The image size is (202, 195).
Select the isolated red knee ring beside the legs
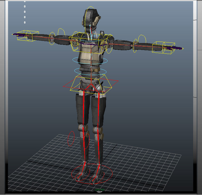point(71,139)
